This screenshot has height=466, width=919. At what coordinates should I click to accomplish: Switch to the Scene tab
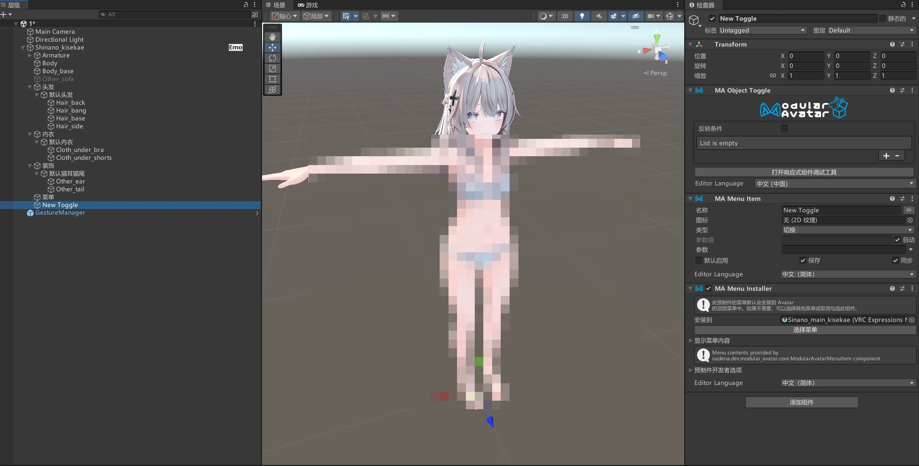276,5
